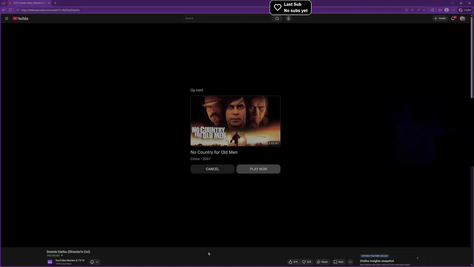View site information lock icon
Image resolution: width=474 pixels, height=267 pixels.
click(17, 10)
